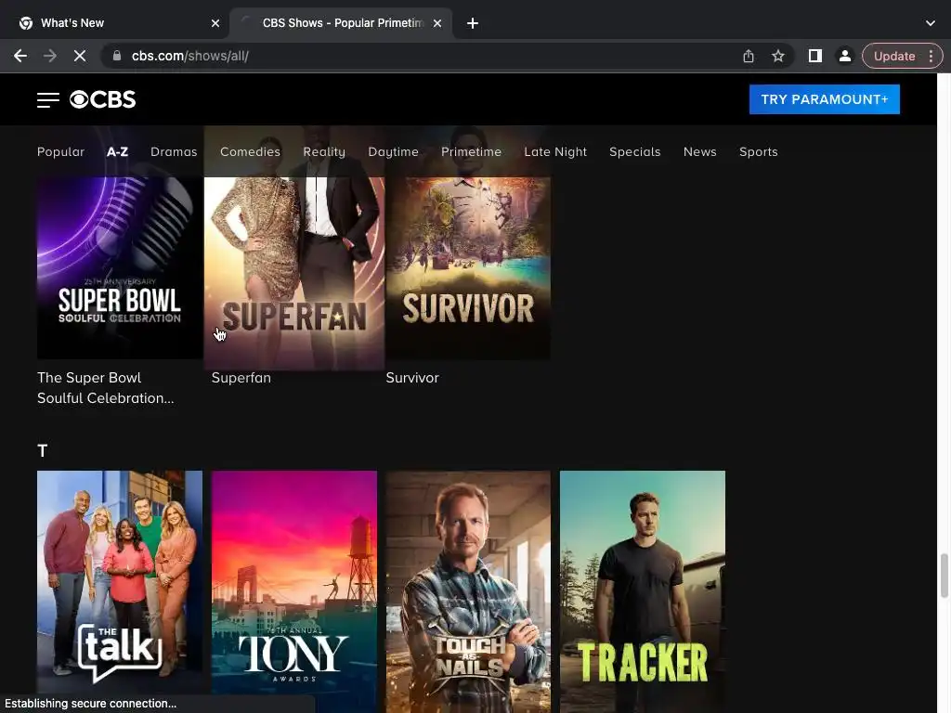Screen dimensions: 951x713
Task: Open the Primetime category
Action: pyautogui.click(x=471, y=151)
